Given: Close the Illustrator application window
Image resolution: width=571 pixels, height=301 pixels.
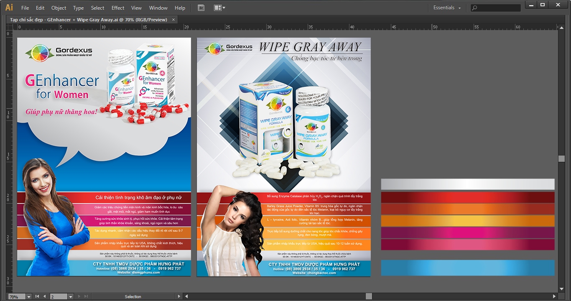Looking at the screenshot, I should click(558, 5).
